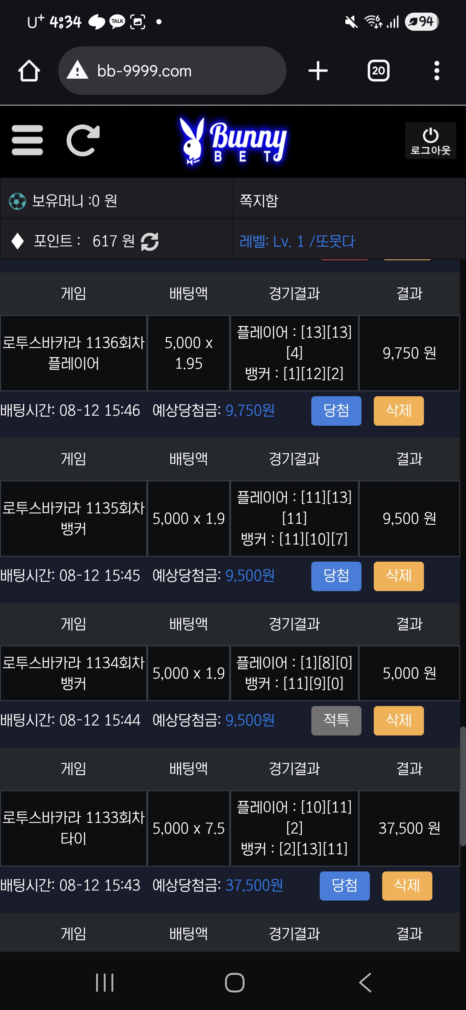Screen dimensions: 466x1010
Task: Open the hamburger menu on Bunny Bet
Action: [27, 140]
